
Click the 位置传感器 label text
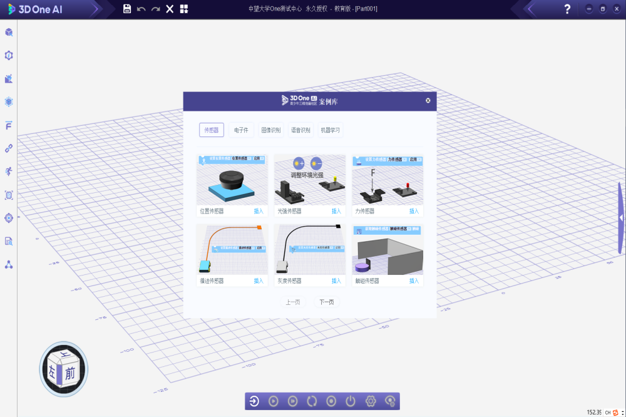pos(212,211)
